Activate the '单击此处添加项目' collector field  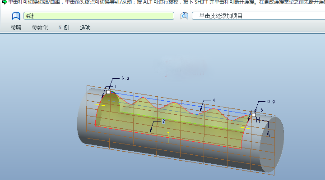[x=258, y=16]
